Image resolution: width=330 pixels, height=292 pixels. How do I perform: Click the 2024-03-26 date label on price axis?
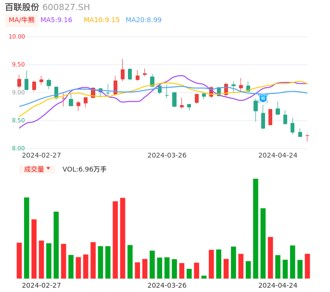[x=167, y=155]
